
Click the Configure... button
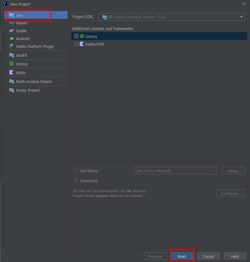click(231, 193)
